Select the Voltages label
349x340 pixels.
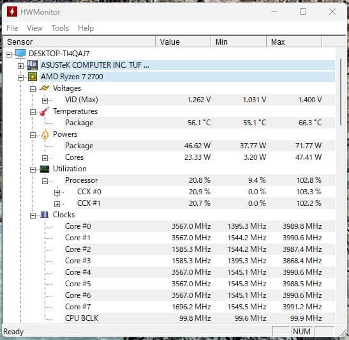point(67,88)
